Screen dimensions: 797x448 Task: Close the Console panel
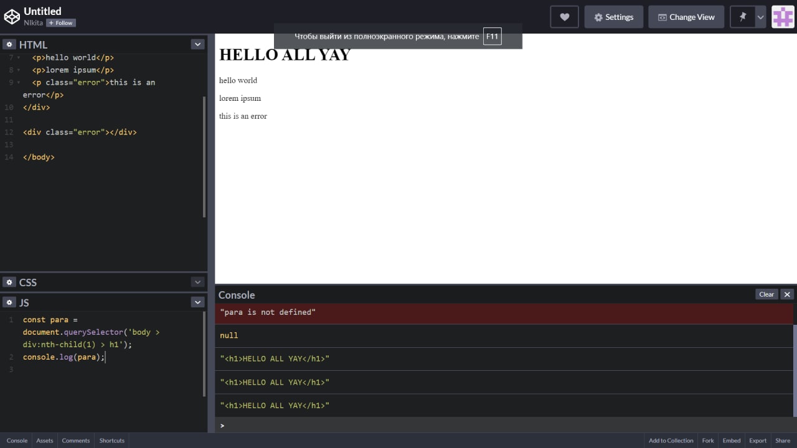787,294
